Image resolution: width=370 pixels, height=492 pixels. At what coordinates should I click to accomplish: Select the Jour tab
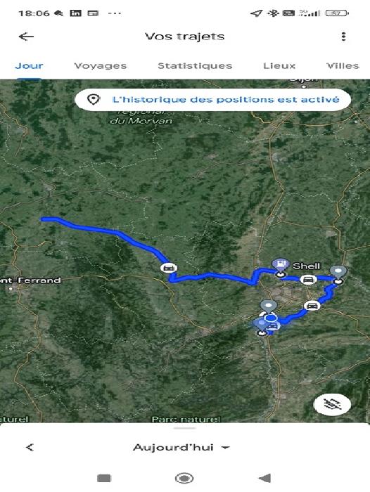coord(29,66)
